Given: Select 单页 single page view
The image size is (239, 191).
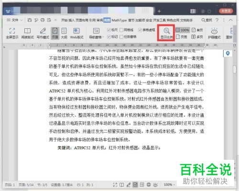Looking at the screenshot, I should point(197,30).
